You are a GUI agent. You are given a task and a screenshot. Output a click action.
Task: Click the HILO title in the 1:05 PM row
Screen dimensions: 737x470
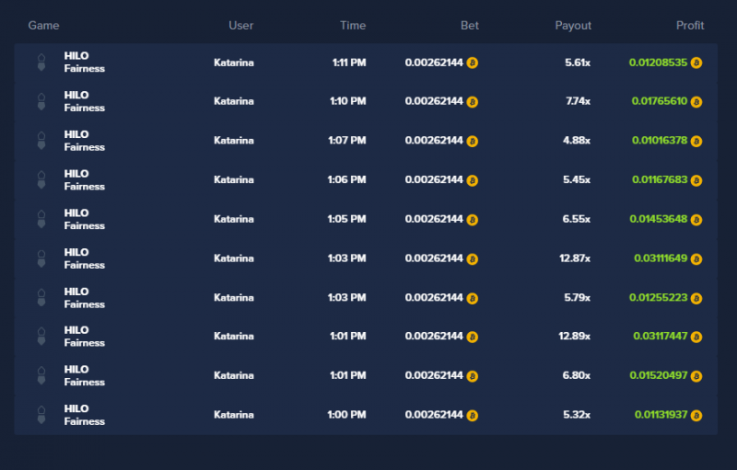[x=76, y=213]
